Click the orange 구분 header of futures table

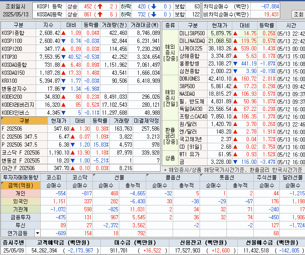[24, 121]
